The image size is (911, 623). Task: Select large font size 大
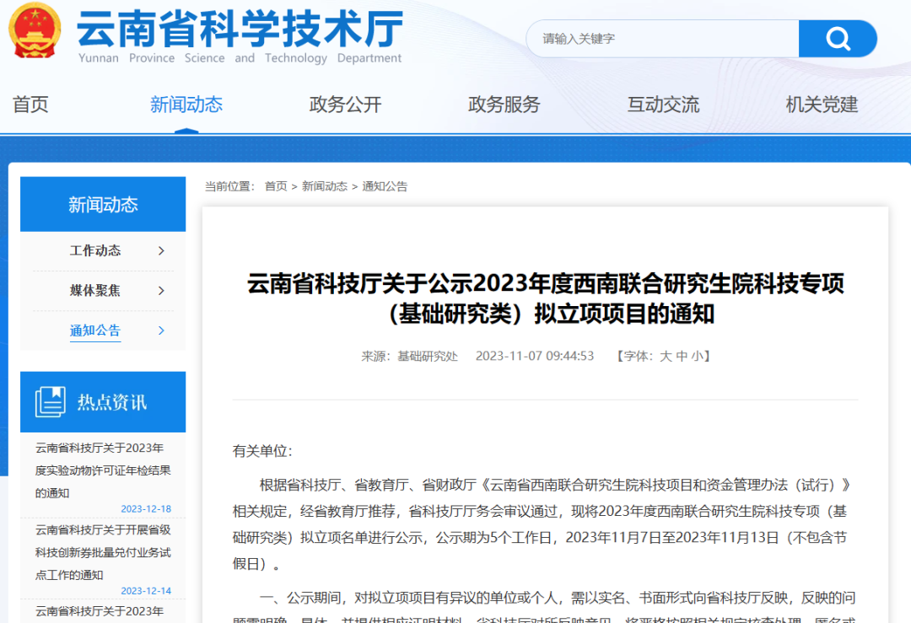coord(666,357)
